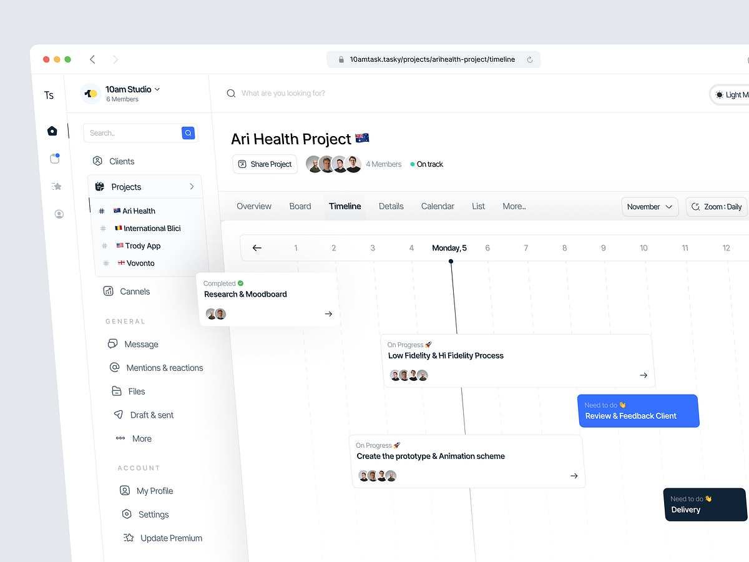Open the Calendar tab
The image size is (749, 562).
[x=438, y=206]
